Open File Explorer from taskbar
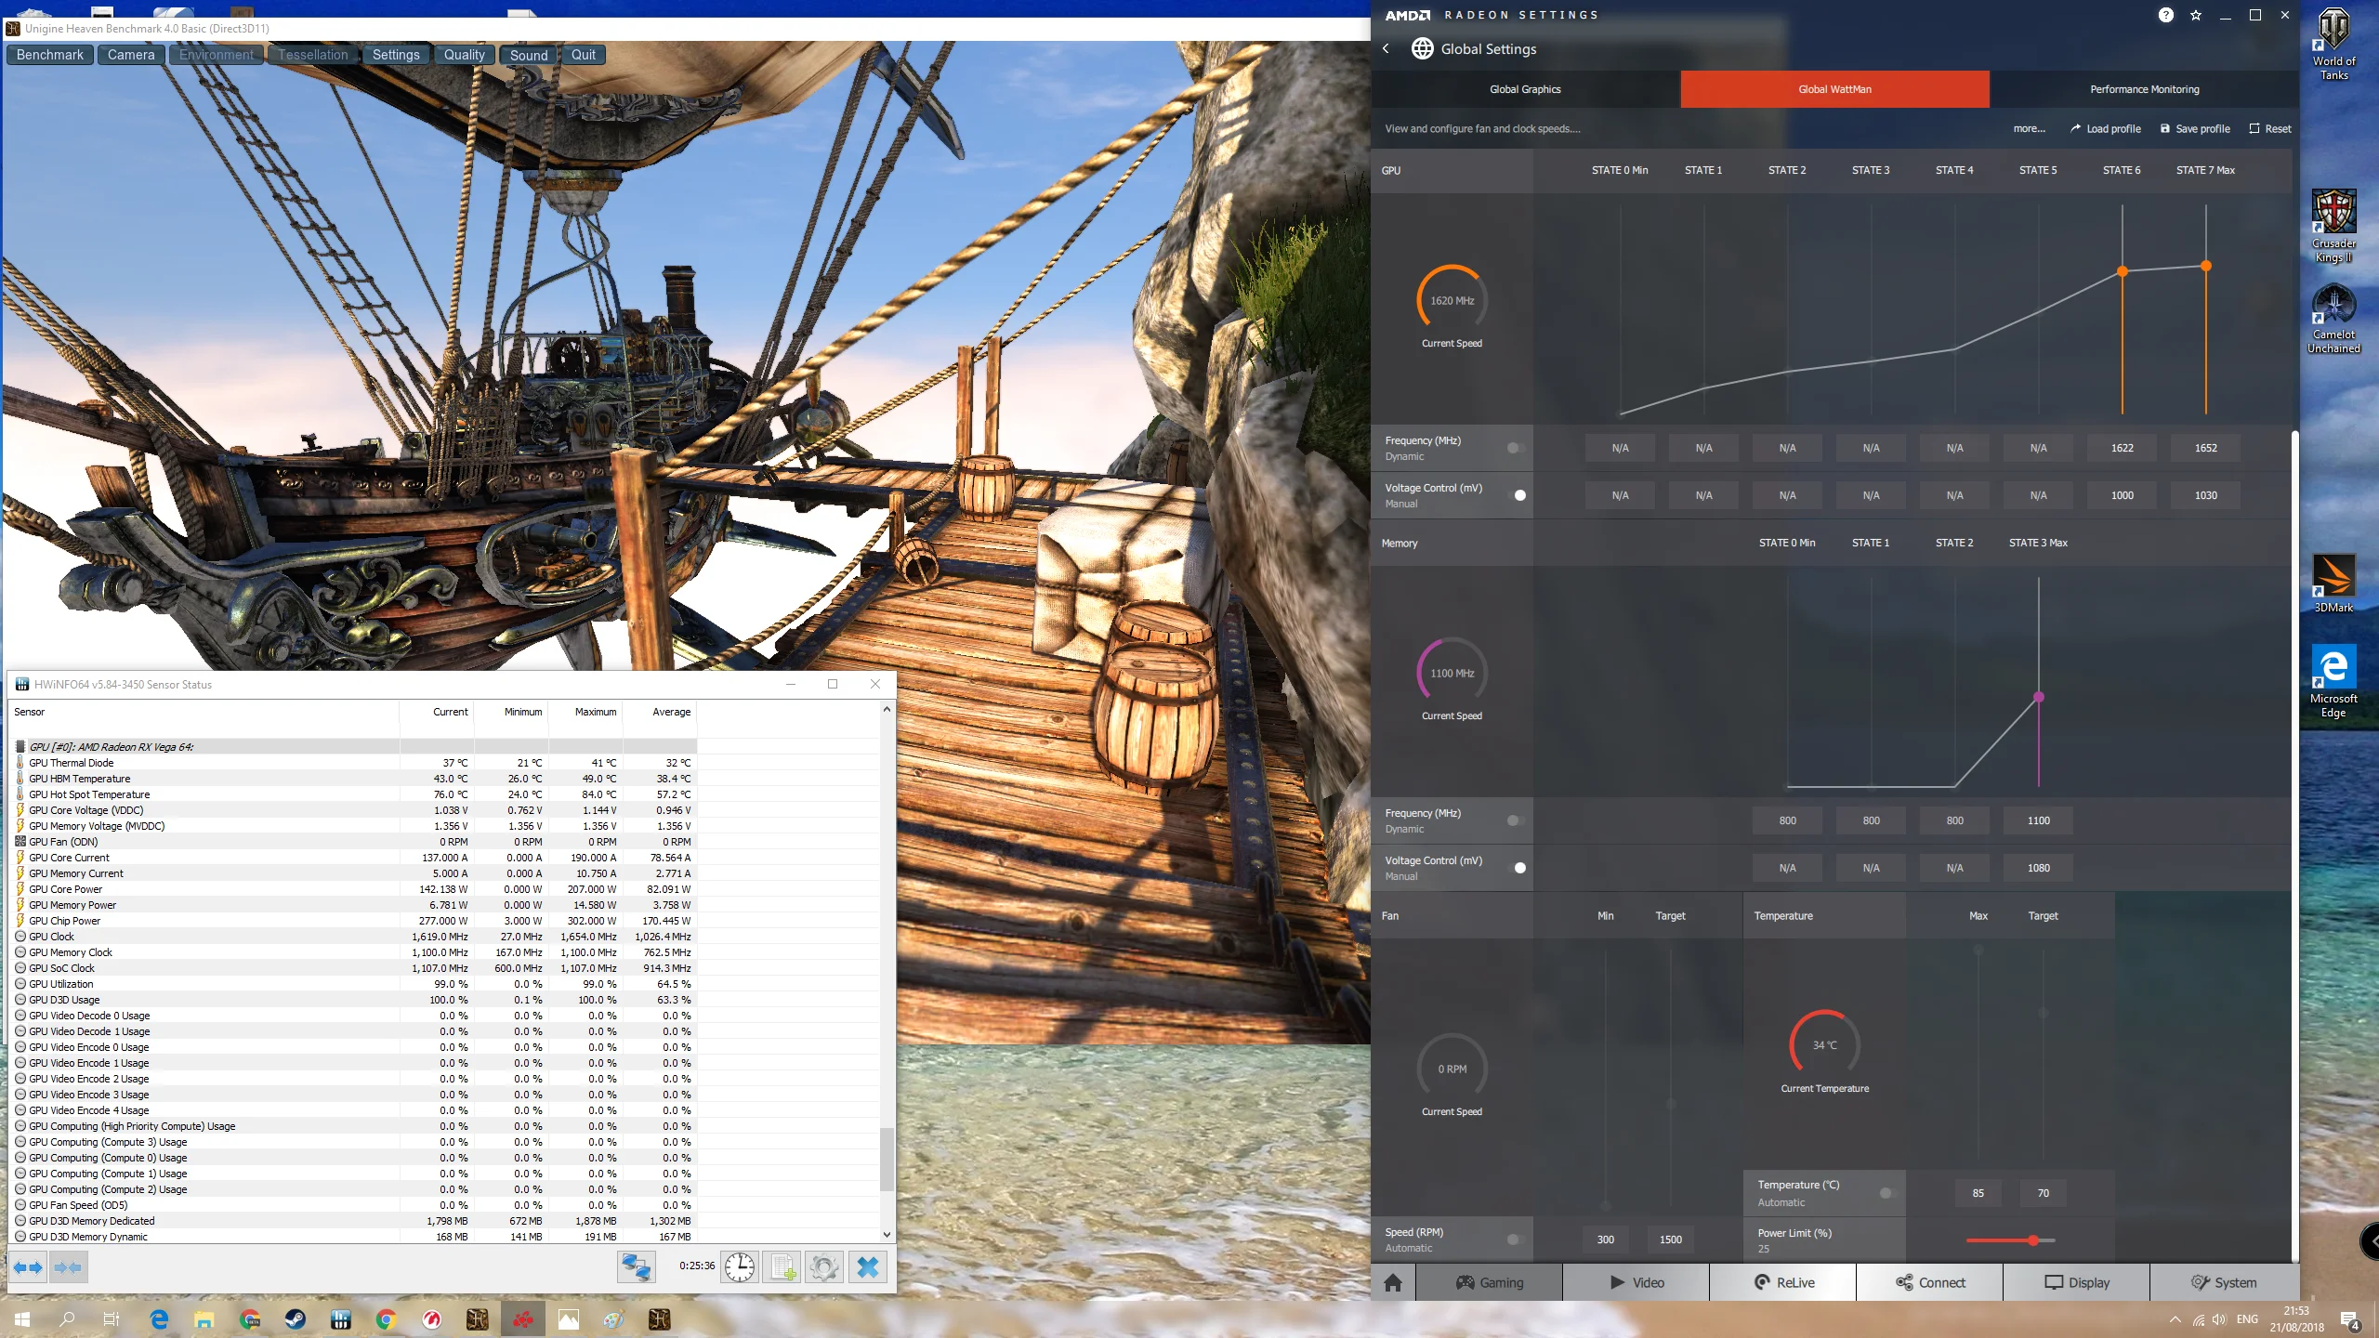 pyautogui.click(x=204, y=1318)
